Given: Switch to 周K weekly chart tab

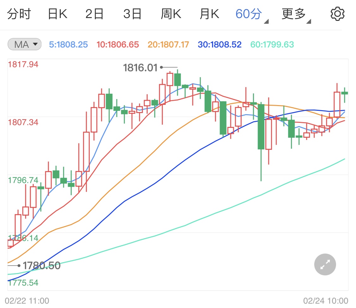Looking at the screenshot, I should (x=171, y=14).
